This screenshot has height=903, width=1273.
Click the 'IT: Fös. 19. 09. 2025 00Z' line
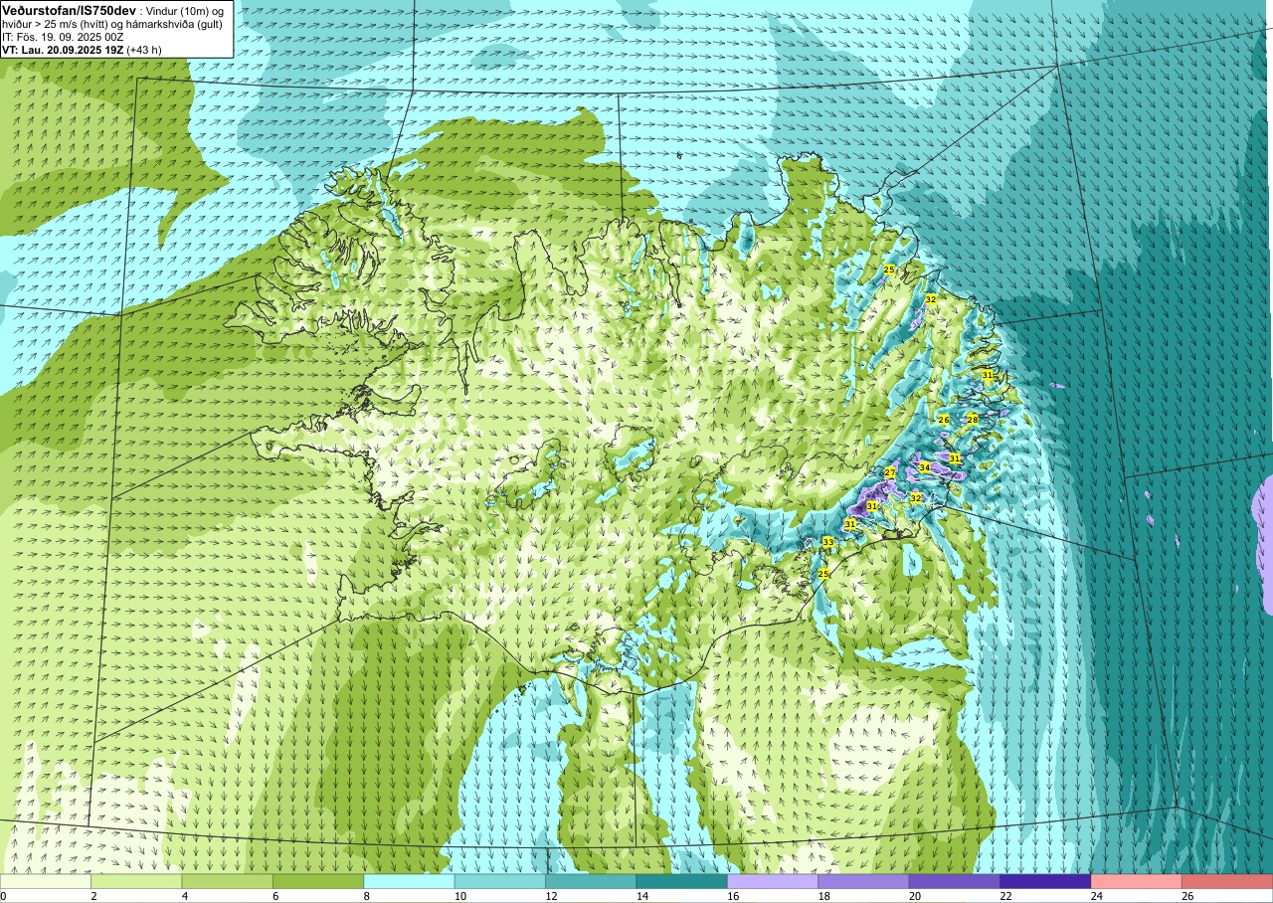(64, 36)
